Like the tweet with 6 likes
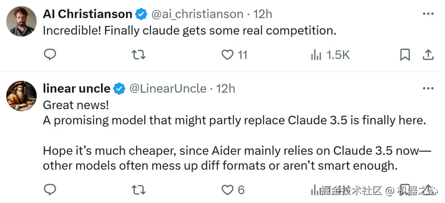Image resolution: width=445 pixels, height=203 pixels. click(x=233, y=190)
